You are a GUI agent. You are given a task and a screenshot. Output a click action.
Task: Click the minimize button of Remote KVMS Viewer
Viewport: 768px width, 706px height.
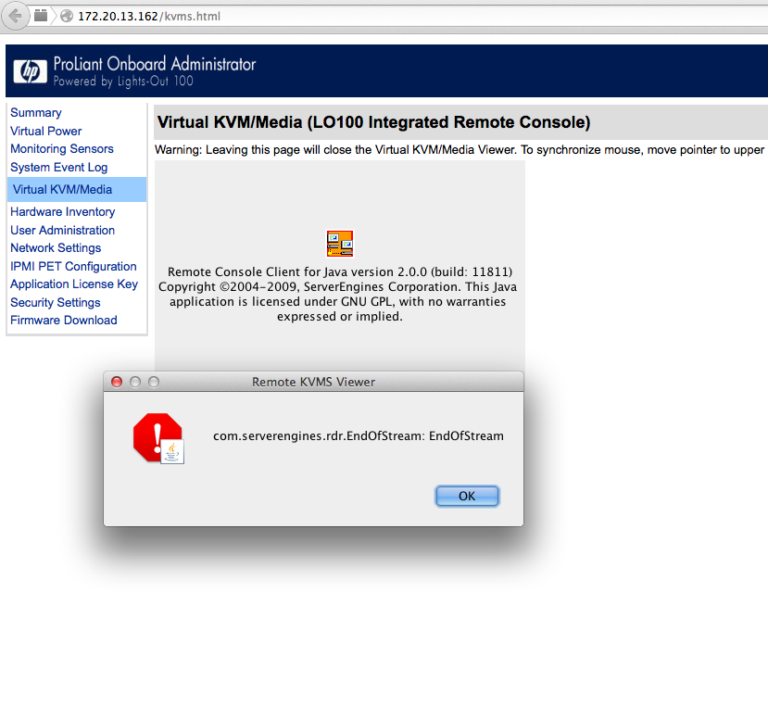coord(135,382)
